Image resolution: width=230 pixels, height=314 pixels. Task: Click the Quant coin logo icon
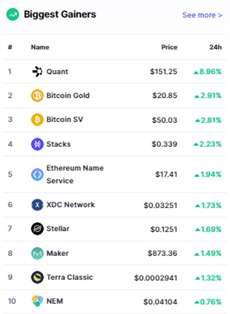37,72
